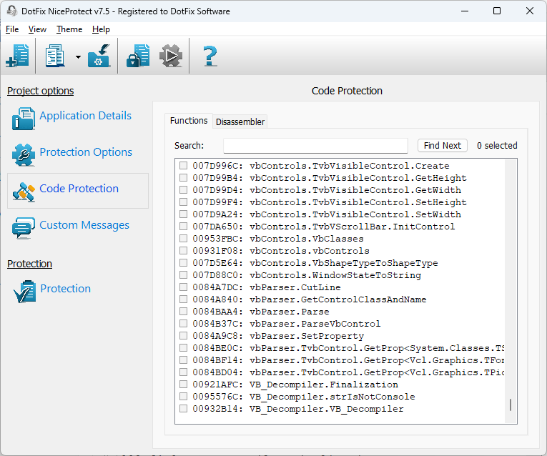Check TvbVisibleControl.SetHeight function checkbox

[183, 202]
